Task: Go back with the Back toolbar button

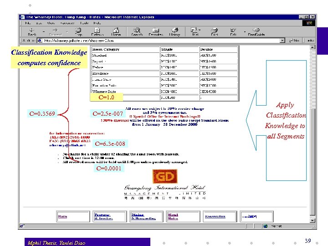Action: (32, 32)
